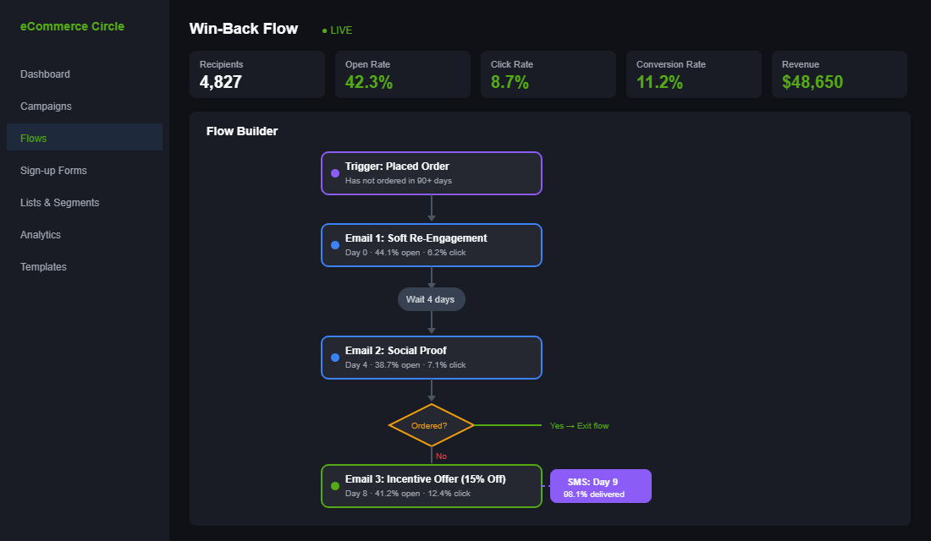Select Flows in the sidebar
The height and width of the screenshot is (541, 931).
tap(34, 139)
